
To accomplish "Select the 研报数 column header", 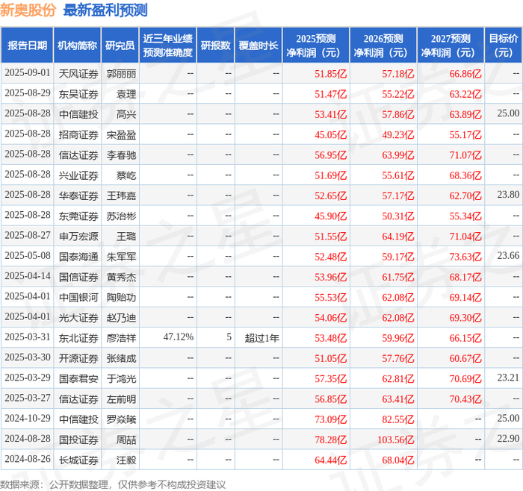I will coord(215,46).
